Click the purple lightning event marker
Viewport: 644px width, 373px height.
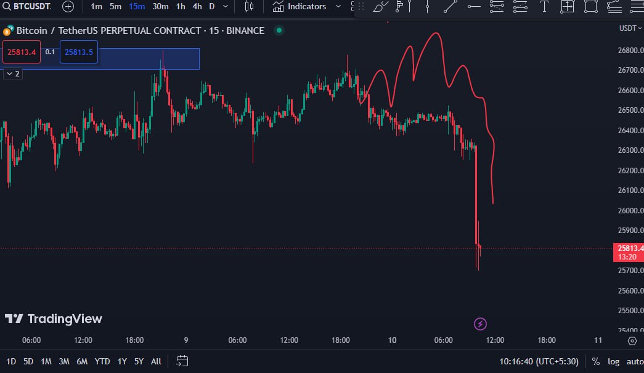click(x=480, y=324)
